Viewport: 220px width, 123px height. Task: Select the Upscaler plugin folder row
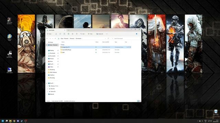pyautogui.click(x=96, y=50)
